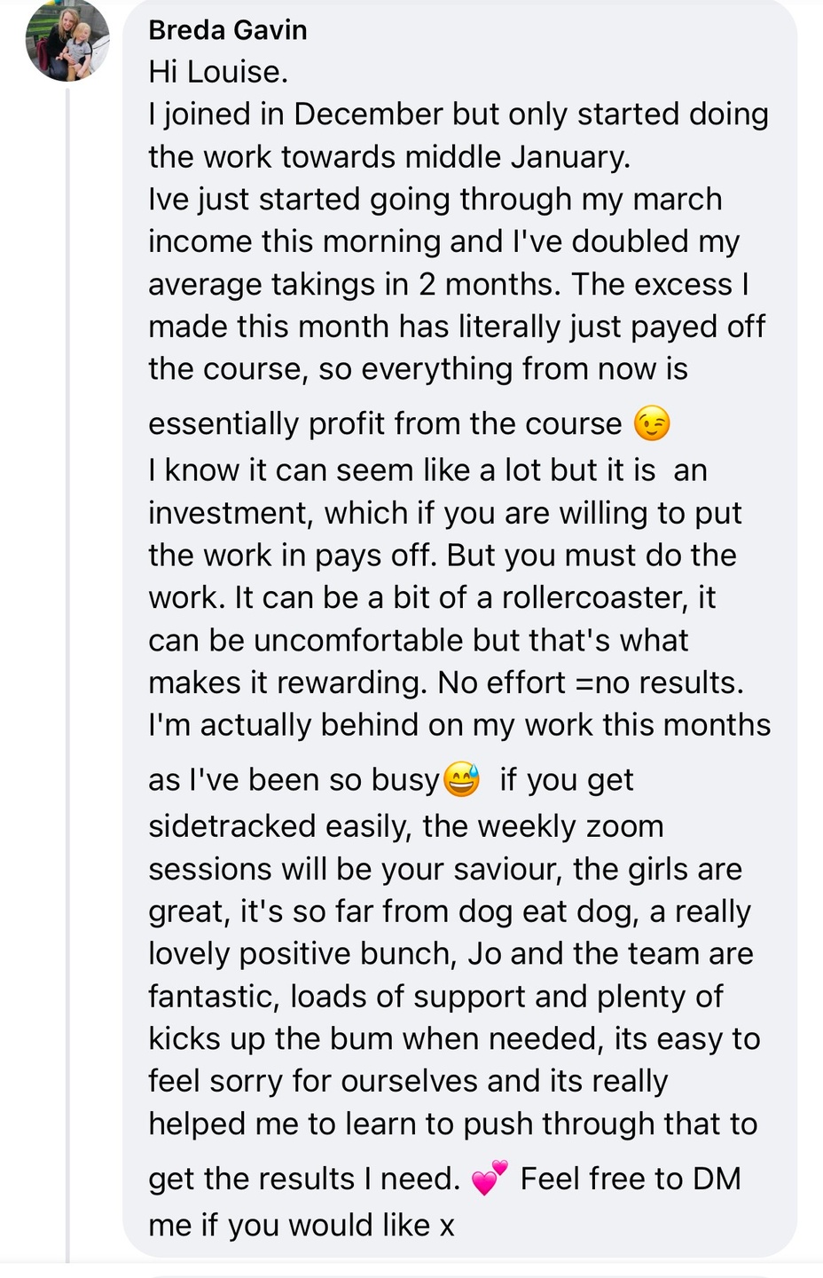Screen dimensions: 823x1278
Task: Click the line mentioning march income
Action: click(435, 200)
